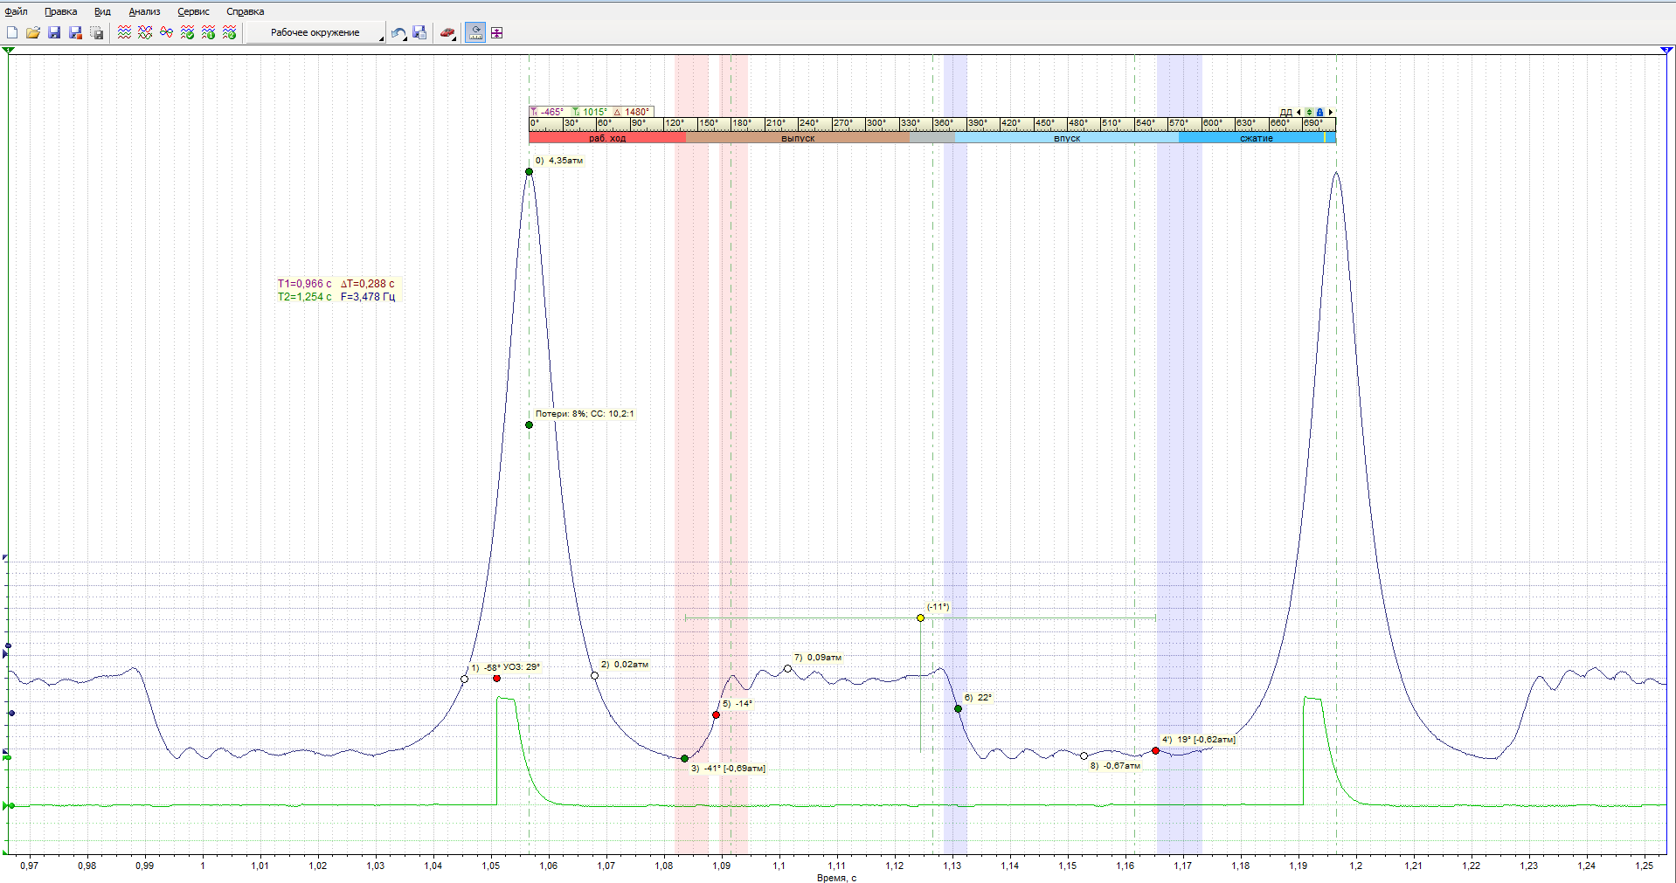Image resolution: width=1676 pixels, height=883 pixels.
Task: Click waveform icon with green checkmark
Action: (x=187, y=32)
